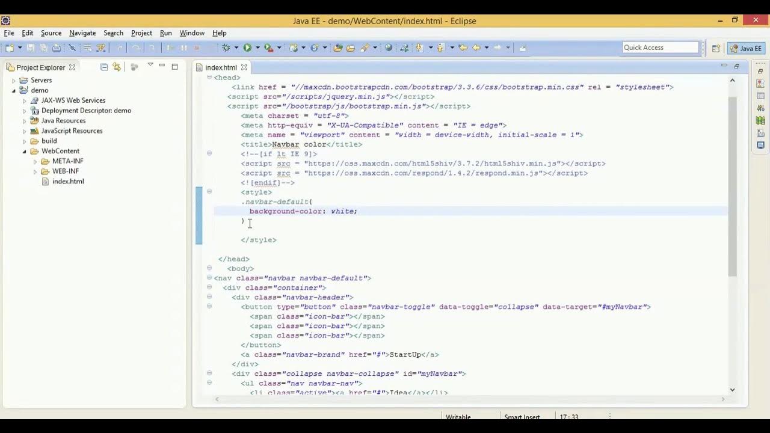Click the Open Task folder icon
This screenshot has height=433, width=770.
350,48
